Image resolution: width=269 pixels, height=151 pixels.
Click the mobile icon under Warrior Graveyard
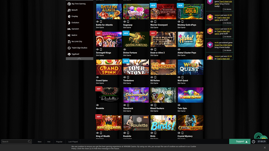click(x=155, y=22)
